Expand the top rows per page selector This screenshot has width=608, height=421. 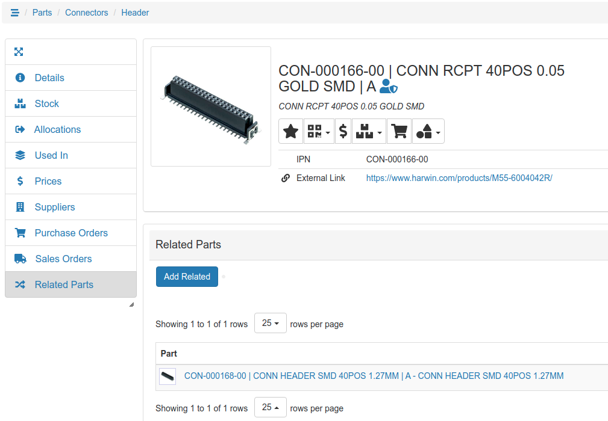pyautogui.click(x=270, y=324)
